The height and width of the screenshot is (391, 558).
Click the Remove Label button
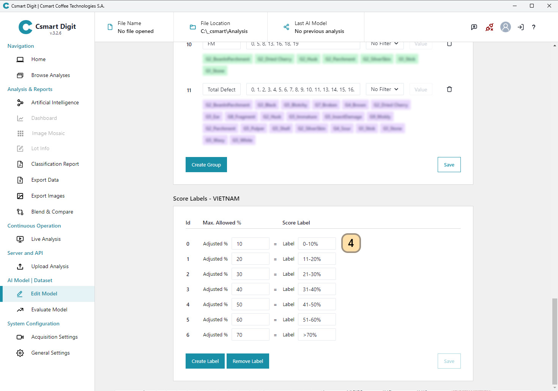[x=247, y=361]
